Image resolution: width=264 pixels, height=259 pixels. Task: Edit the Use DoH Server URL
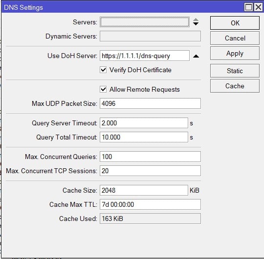tap(145, 56)
